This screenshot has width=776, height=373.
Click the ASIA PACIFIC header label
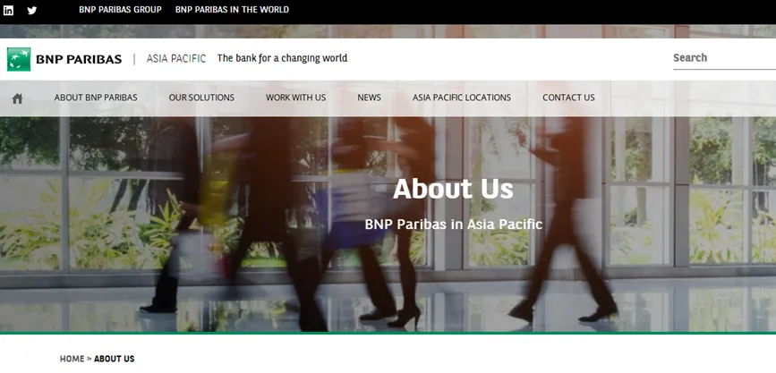point(176,59)
